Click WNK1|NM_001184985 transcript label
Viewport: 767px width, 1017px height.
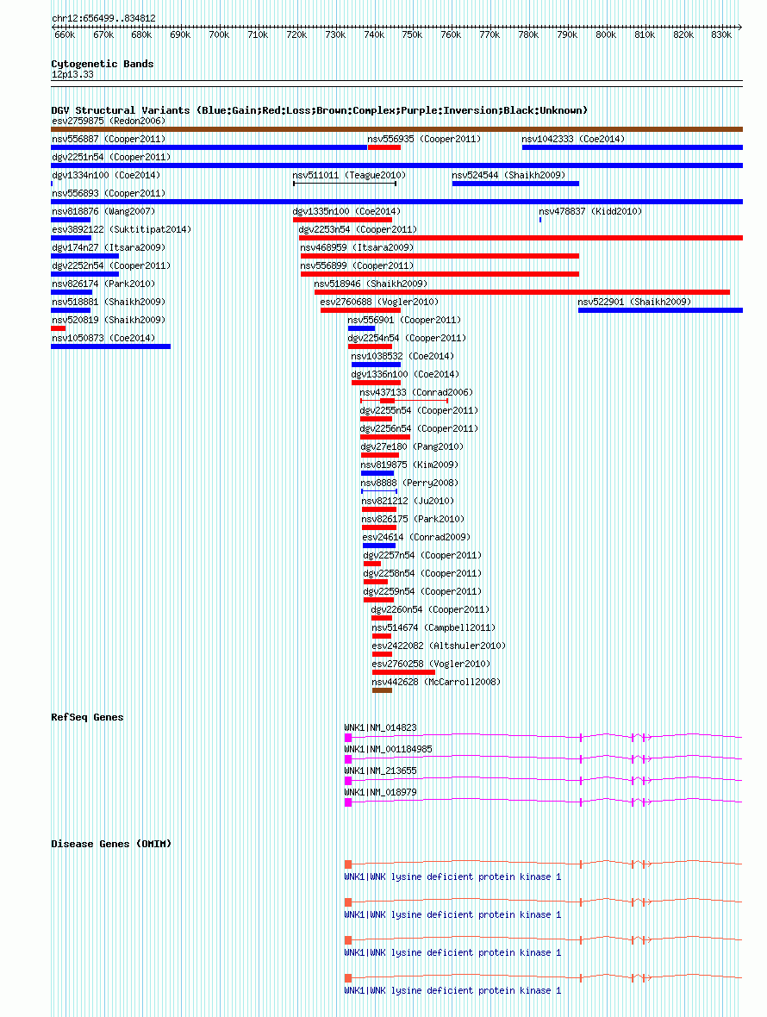click(388, 750)
